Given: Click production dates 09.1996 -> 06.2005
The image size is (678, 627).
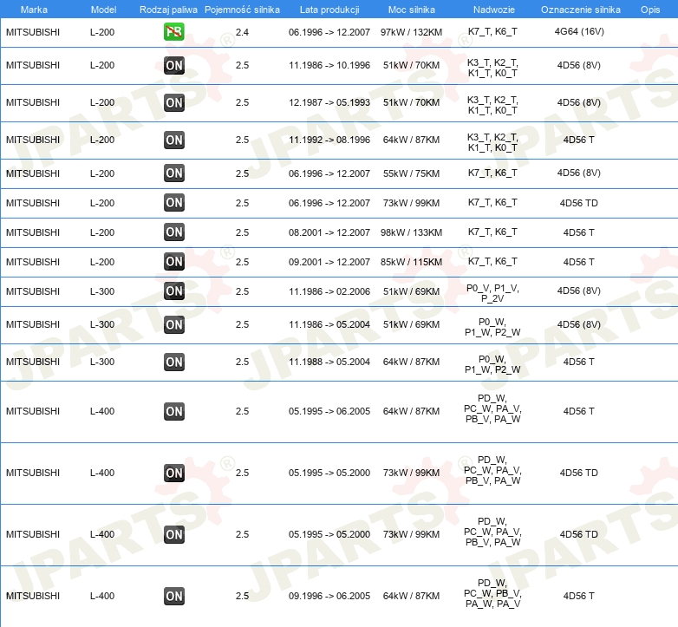Looking at the screenshot, I should click(x=329, y=596).
